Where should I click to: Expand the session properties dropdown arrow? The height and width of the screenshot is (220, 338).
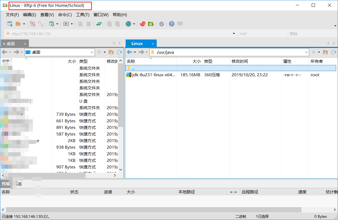(x=57, y=24)
